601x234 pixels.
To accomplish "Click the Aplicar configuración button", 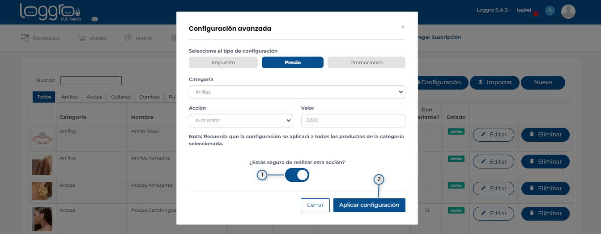I will 369,205.
